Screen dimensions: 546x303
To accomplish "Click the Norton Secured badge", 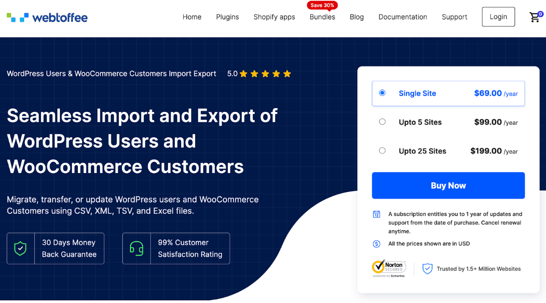I will point(389,268).
